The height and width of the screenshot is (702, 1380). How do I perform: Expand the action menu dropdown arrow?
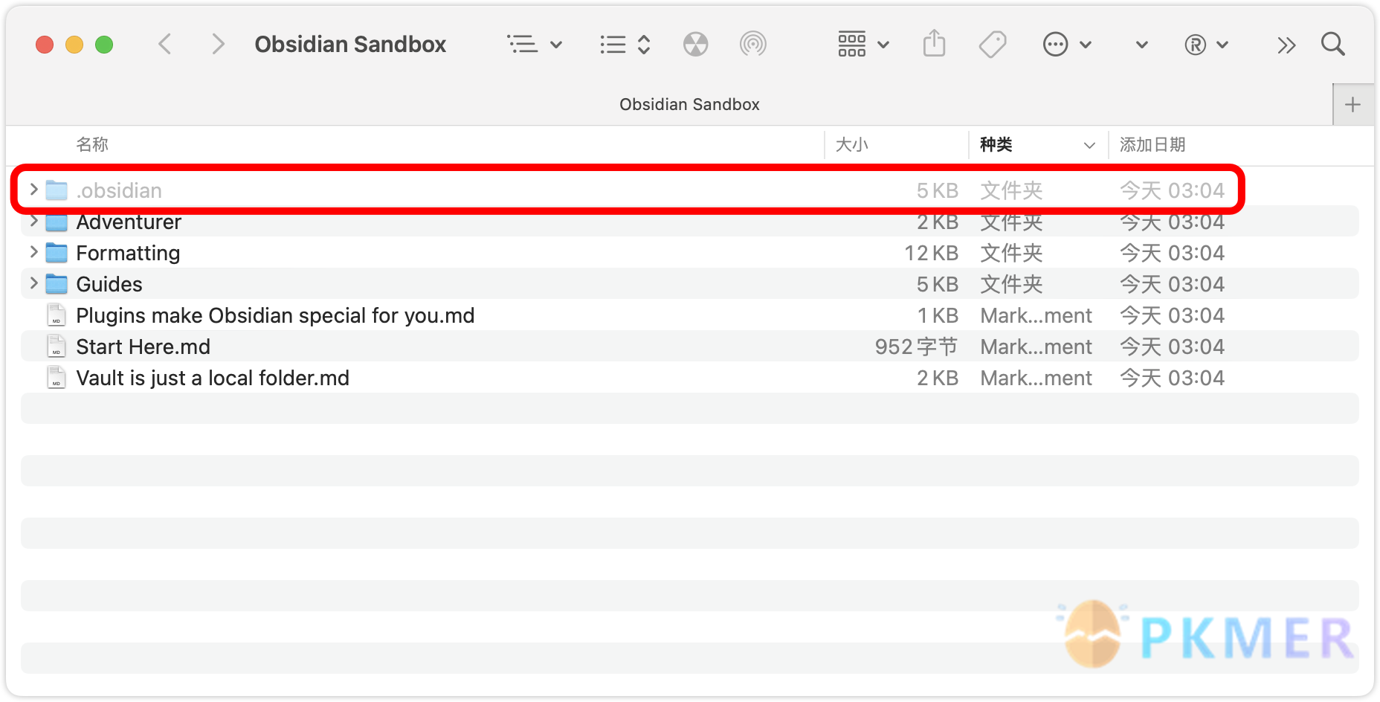1086,45
